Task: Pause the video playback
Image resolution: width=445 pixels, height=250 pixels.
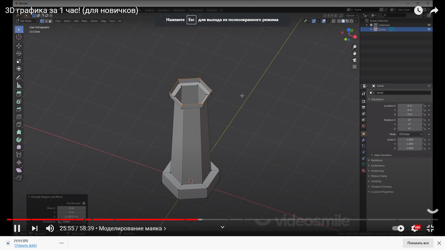Action: coord(17,229)
